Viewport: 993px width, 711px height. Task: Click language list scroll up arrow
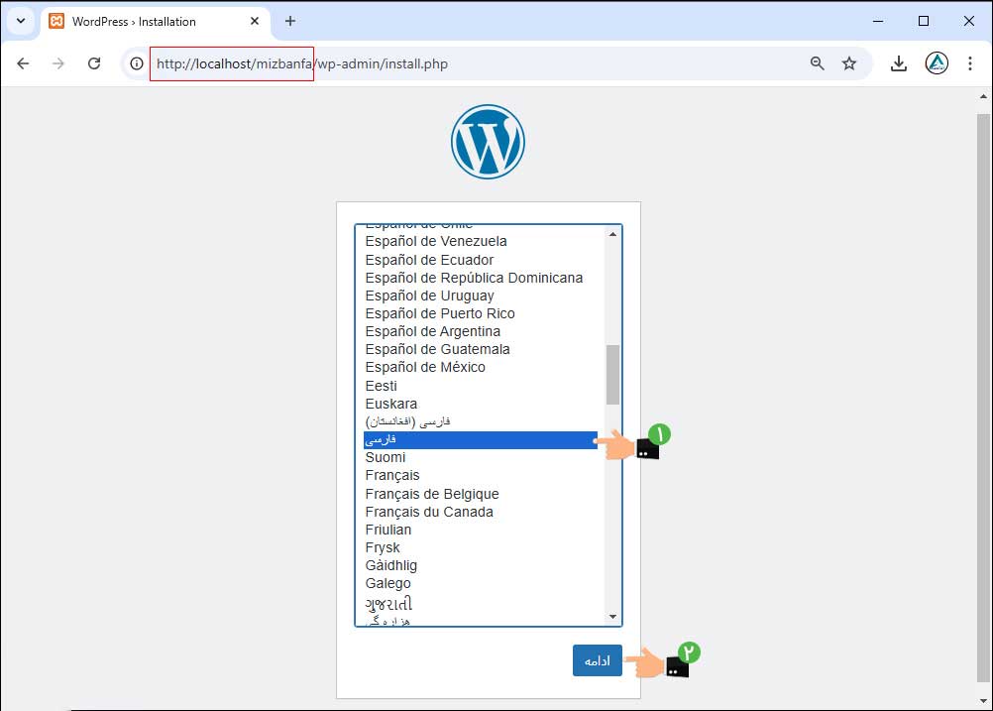pos(612,234)
